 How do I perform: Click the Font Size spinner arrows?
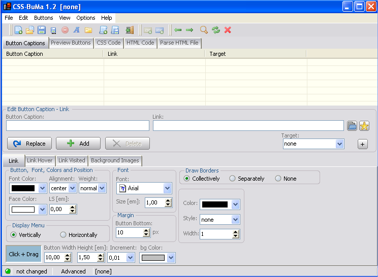click(x=168, y=202)
